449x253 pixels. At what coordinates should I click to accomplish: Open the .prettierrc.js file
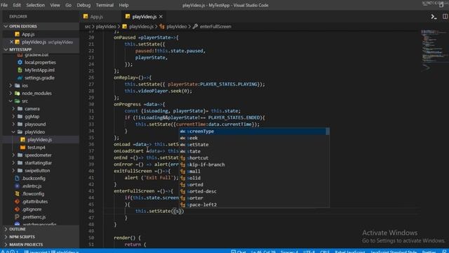click(34, 217)
